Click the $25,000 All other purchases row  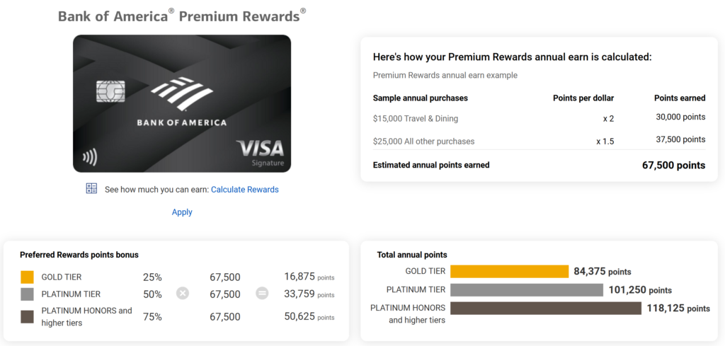pyautogui.click(x=539, y=141)
